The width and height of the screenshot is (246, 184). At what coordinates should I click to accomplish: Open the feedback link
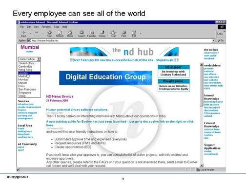tap(209, 58)
